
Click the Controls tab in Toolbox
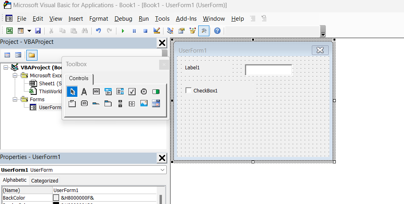point(79,78)
